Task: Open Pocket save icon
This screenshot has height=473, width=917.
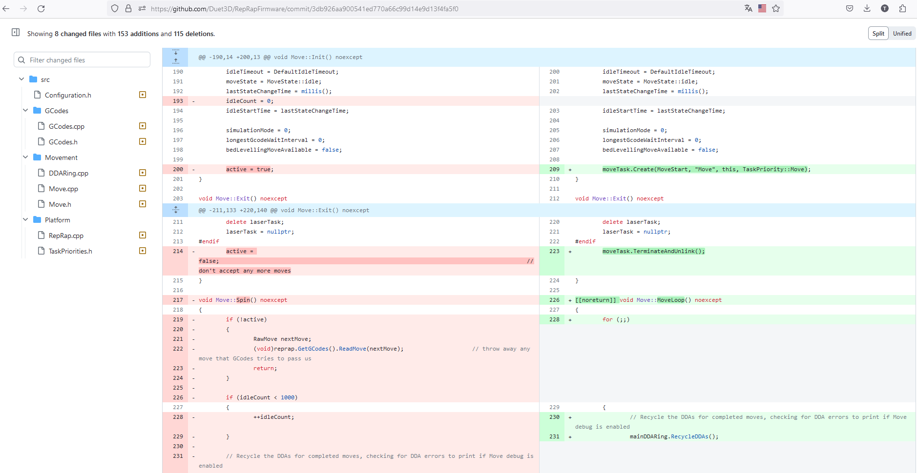Action: pyautogui.click(x=850, y=8)
